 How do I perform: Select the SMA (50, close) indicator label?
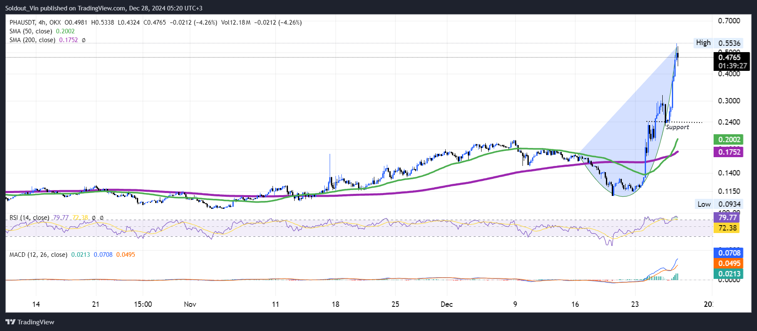[31, 31]
